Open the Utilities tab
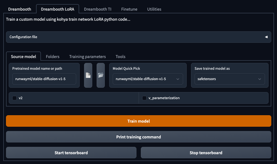The height and width of the screenshot is (164, 277). pos(154,9)
